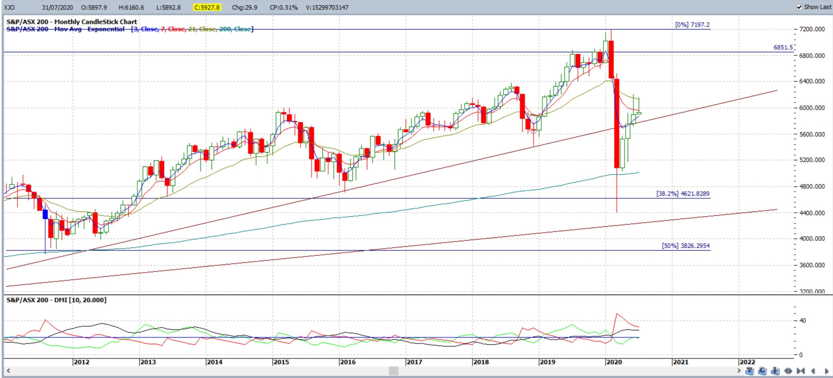
Task: Click the highlighted close value C:5927.8
Action: pos(207,7)
